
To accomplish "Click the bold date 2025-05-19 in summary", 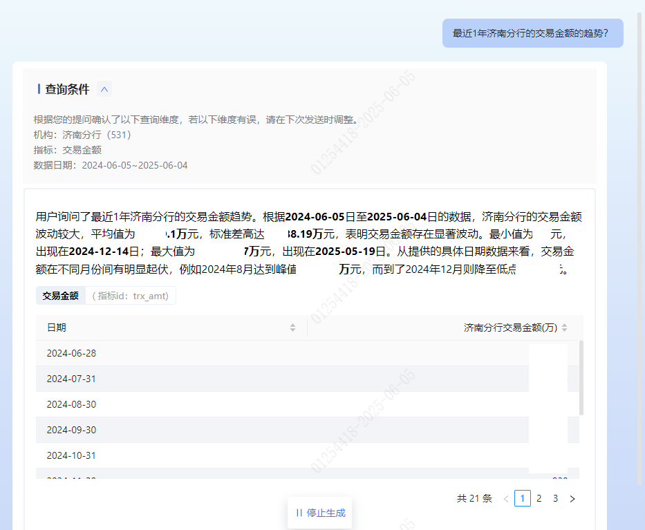I will [x=345, y=252].
